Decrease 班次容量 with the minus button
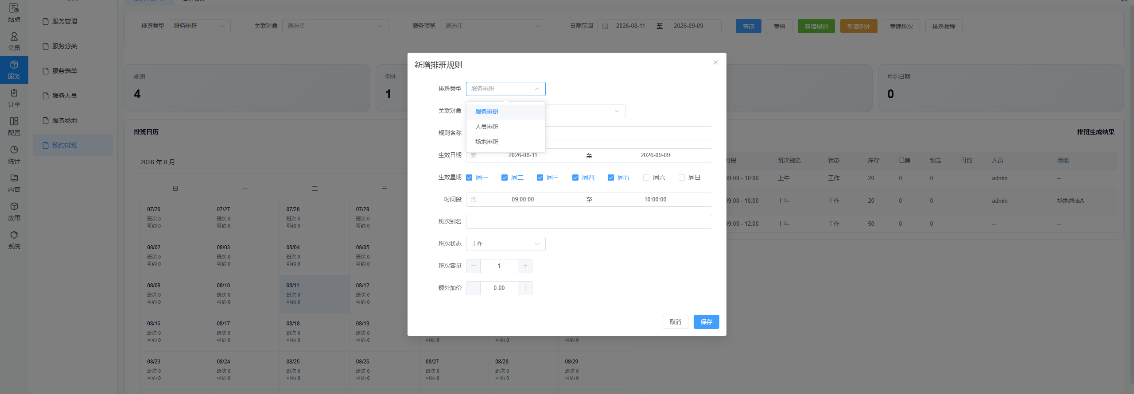 [x=474, y=266]
